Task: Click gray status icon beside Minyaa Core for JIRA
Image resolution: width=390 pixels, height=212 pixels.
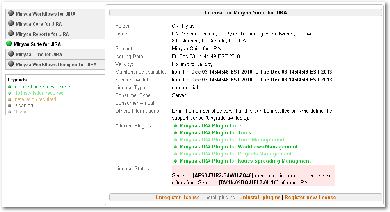Action: click(x=11, y=23)
